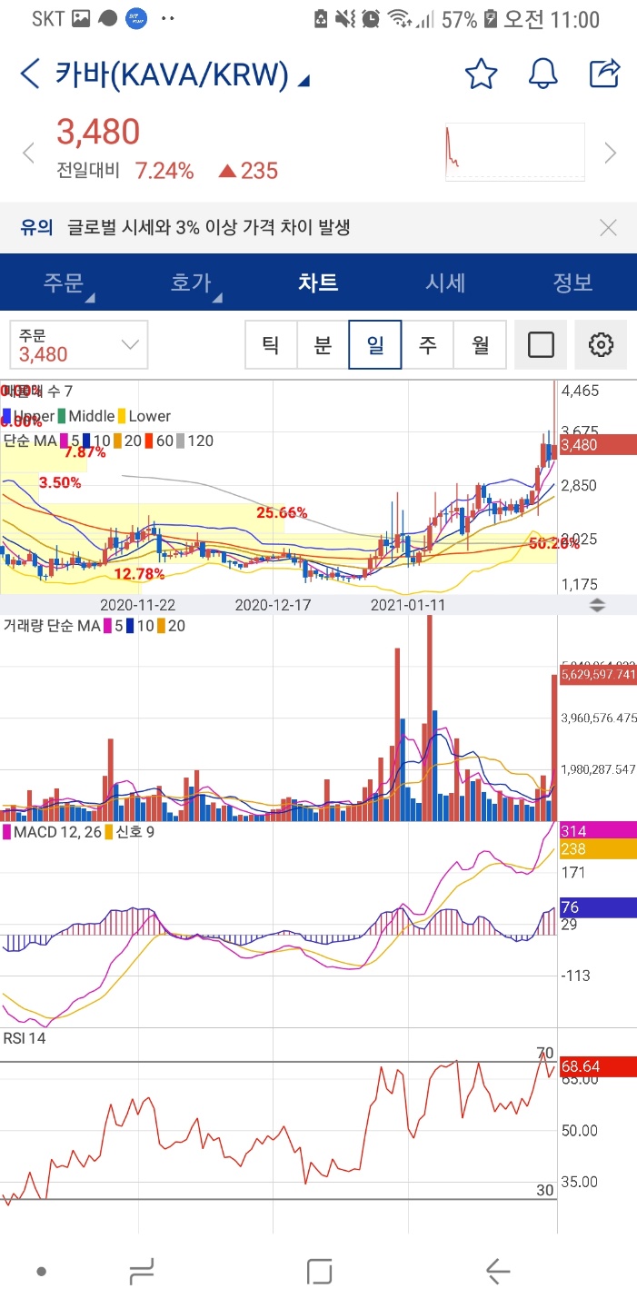Viewport: 637px width, 1308px height.
Task: Open the 시세 tab
Action: (x=445, y=282)
